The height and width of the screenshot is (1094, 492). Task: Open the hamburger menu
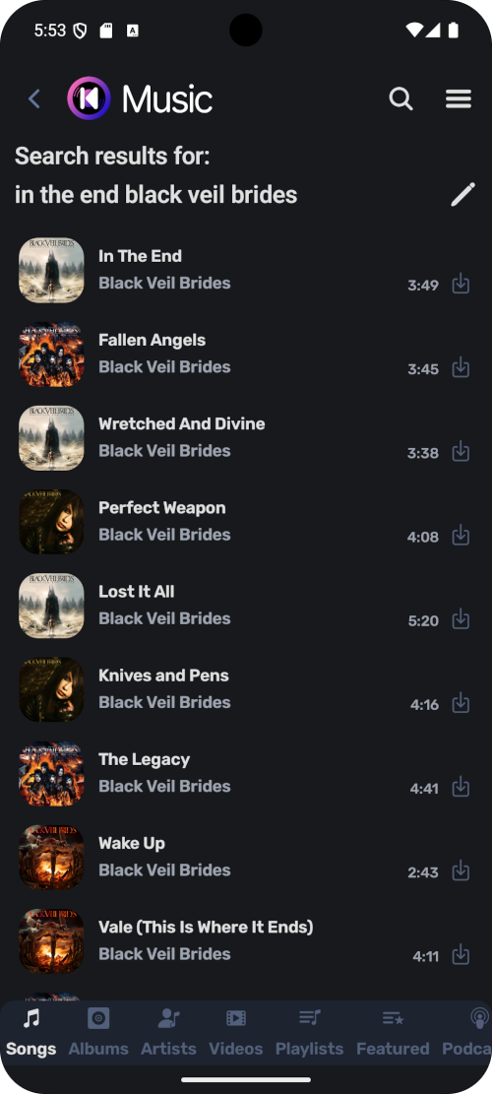coord(459,99)
